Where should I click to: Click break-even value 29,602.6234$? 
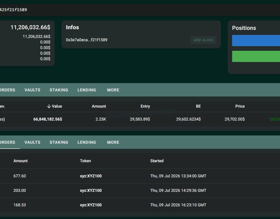[x=188, y=119]
